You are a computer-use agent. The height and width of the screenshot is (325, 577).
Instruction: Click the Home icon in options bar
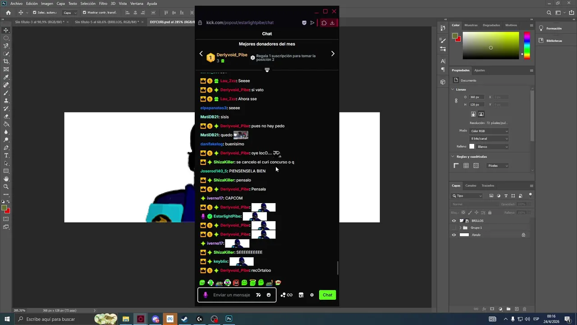8,13
